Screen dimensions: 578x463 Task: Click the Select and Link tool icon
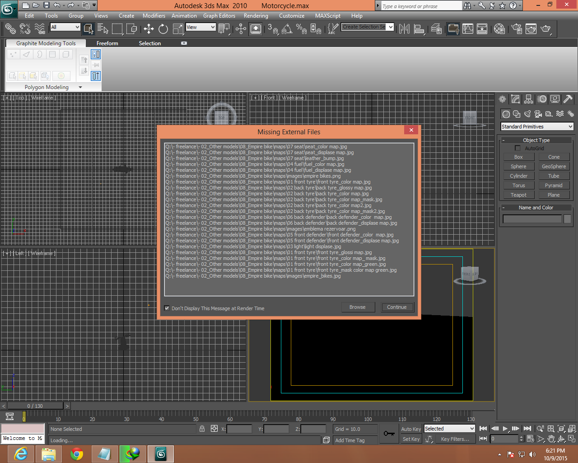pyautogui.click(x=10, y=29)
